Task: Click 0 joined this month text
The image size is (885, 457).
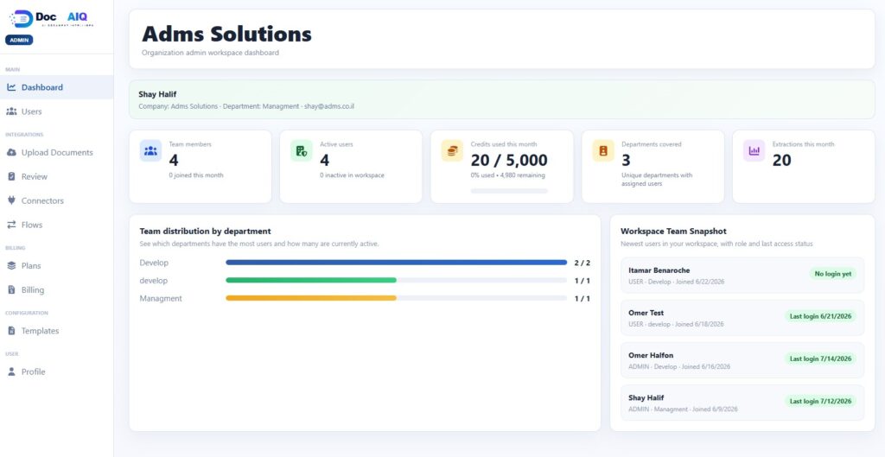Action: [x=196, y=175]
